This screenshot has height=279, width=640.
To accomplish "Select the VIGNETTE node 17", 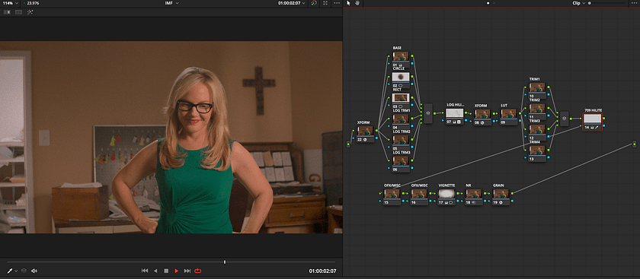I will 446,197.
